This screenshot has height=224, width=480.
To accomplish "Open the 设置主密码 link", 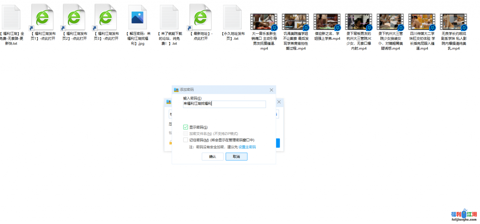I will point(247,147).
